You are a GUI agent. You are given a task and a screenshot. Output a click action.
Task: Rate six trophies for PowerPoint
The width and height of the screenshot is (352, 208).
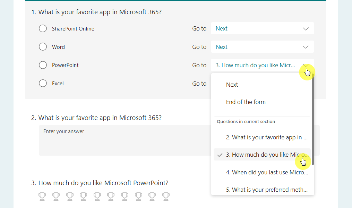click(111, 196)
